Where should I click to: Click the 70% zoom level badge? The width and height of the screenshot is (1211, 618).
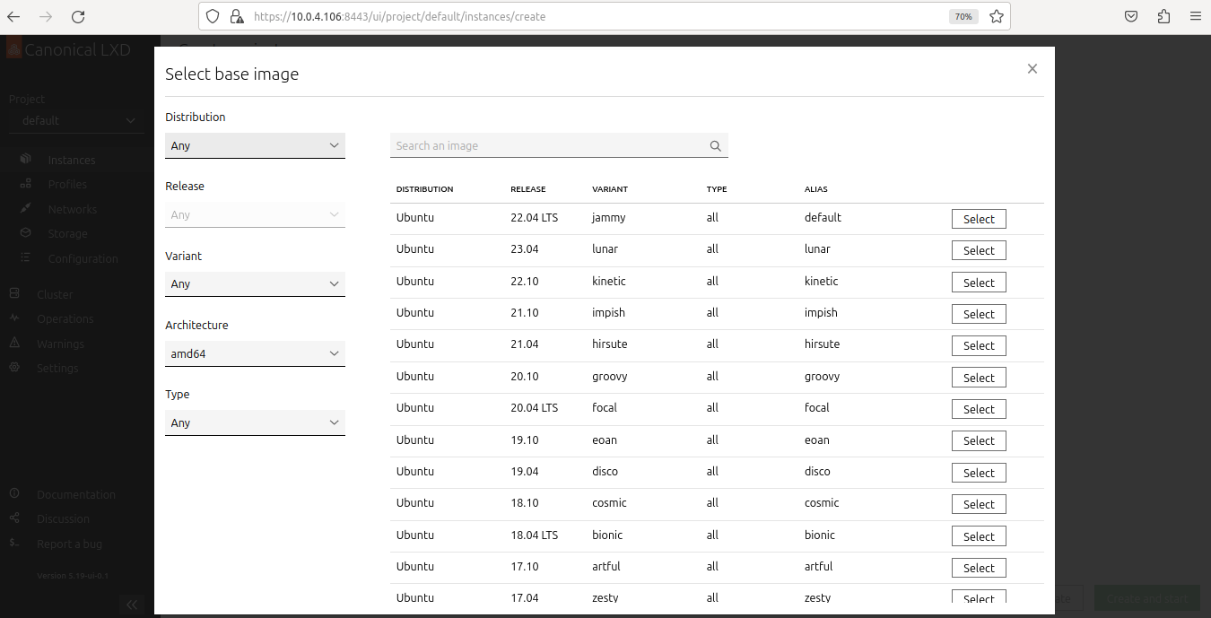pos(963,16)
